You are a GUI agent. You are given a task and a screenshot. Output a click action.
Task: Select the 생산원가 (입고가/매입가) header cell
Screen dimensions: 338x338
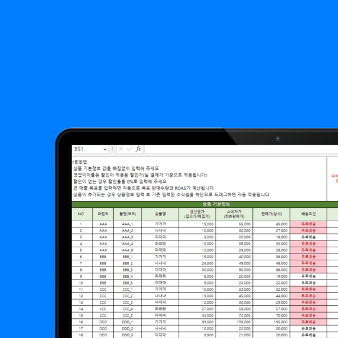pyautogui.click(x=197, y=214)
